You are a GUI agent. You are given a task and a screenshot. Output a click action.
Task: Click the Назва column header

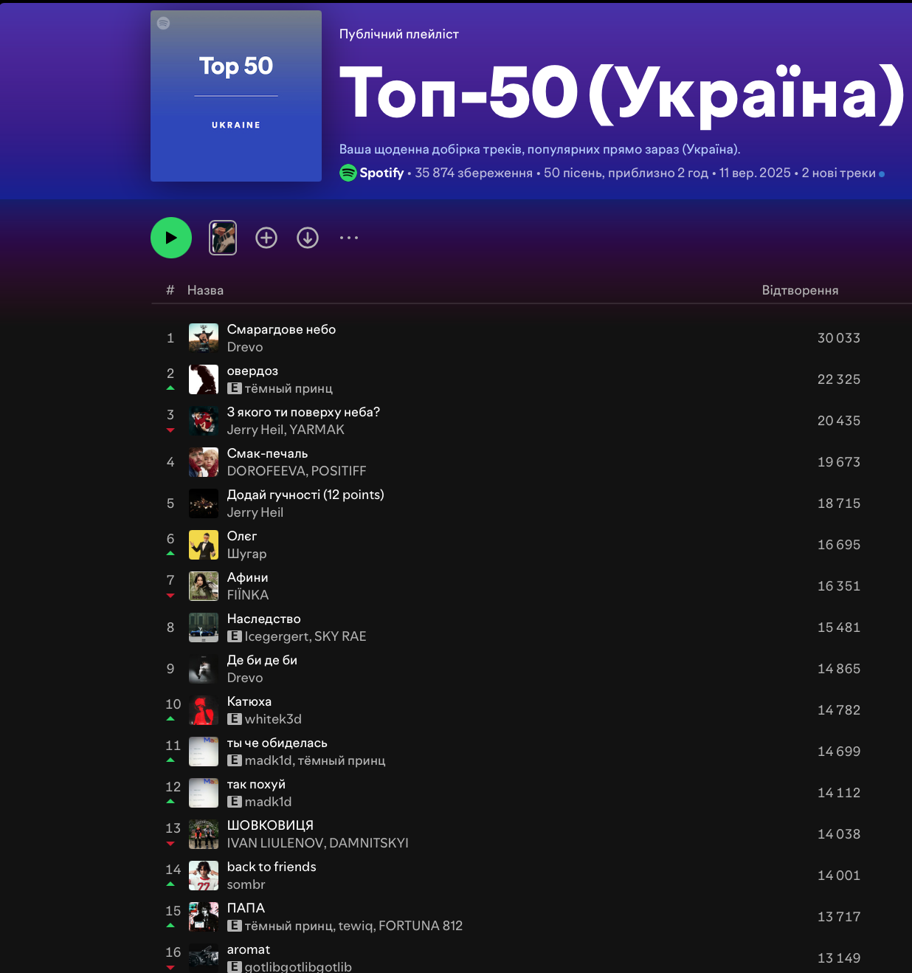[205, 290]
